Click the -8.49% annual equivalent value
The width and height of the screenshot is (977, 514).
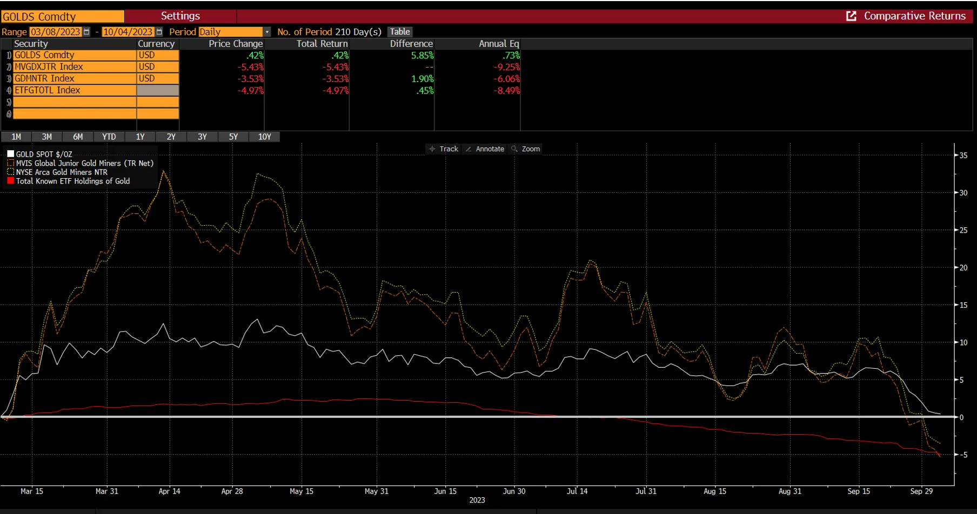click(x=507, y=91)
